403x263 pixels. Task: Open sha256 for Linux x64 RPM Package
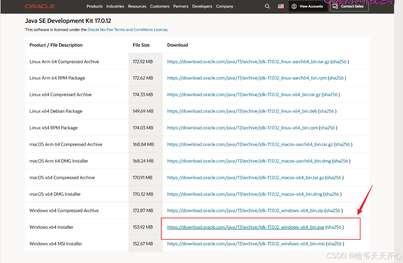[x=328, y=128]
